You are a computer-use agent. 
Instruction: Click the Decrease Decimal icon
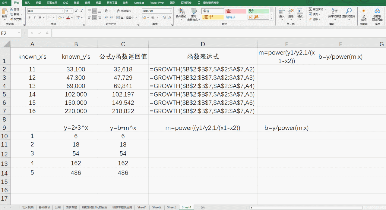(169, 18)
